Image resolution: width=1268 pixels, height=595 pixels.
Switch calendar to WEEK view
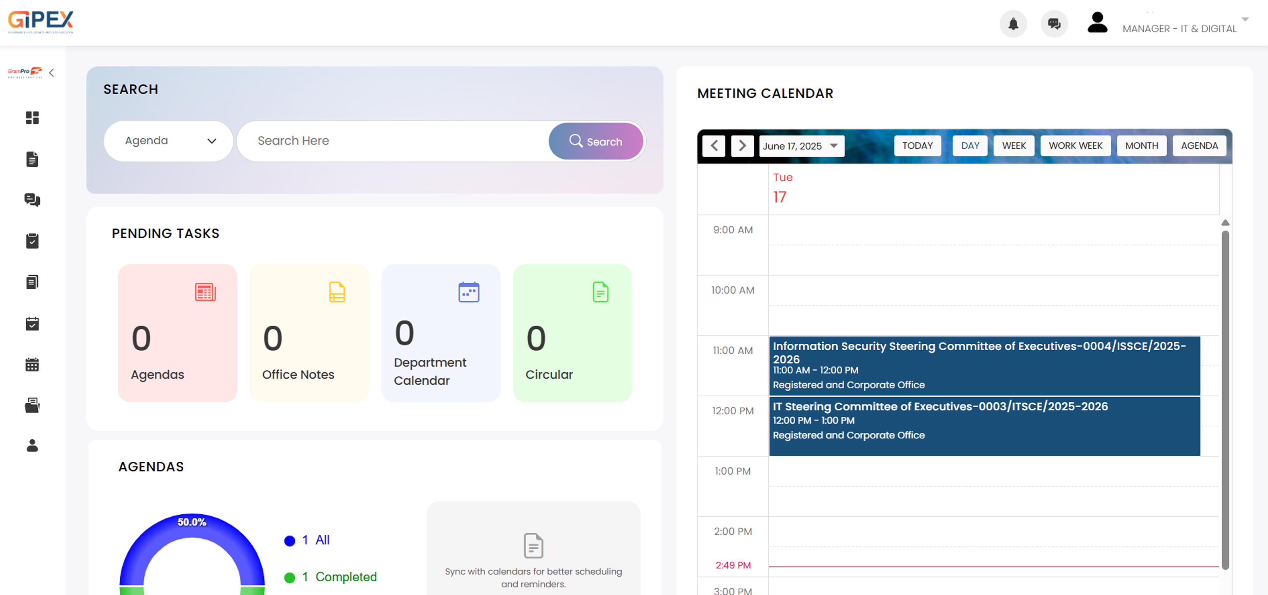[1014, 146]
